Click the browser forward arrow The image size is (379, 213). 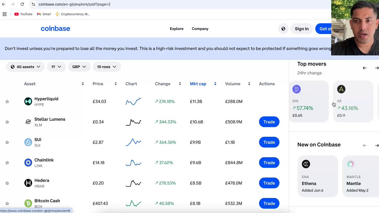point(13,4)
